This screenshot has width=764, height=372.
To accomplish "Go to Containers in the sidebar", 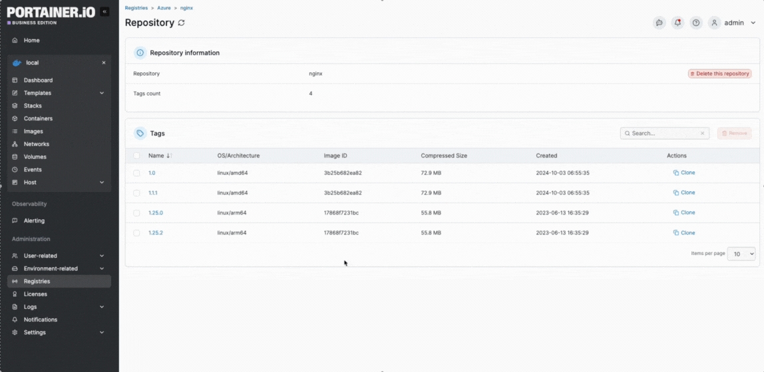I will click(38, 118).
